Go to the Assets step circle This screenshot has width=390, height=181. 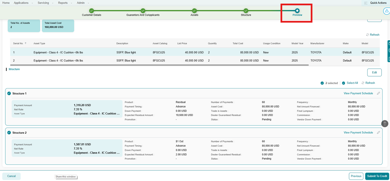click(194, 11)
